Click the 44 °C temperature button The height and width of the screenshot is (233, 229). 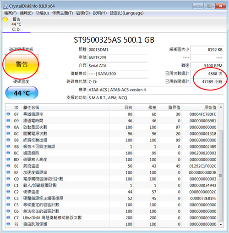22,93
